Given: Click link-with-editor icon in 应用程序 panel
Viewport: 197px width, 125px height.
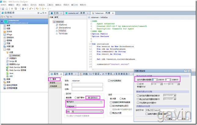Looking at the screenshot, I should pyautogui.click(x=11, y=17).
